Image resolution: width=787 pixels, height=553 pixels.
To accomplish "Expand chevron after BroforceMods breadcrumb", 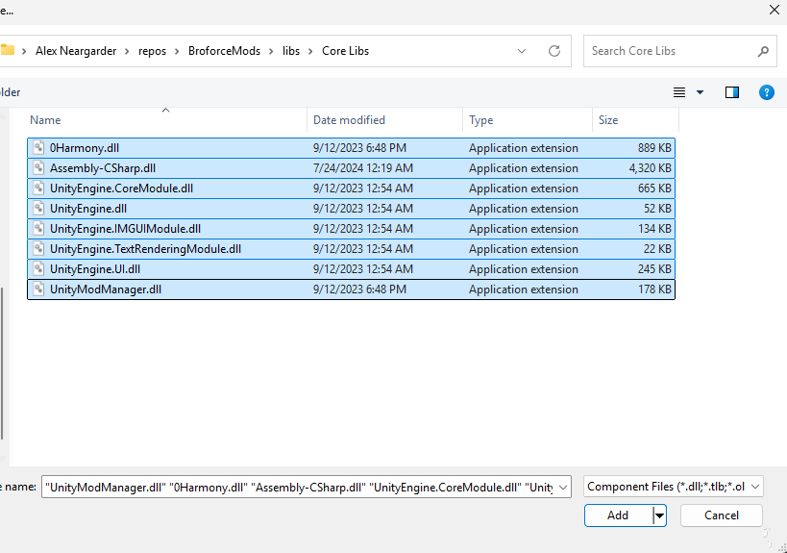I will 271,51.
